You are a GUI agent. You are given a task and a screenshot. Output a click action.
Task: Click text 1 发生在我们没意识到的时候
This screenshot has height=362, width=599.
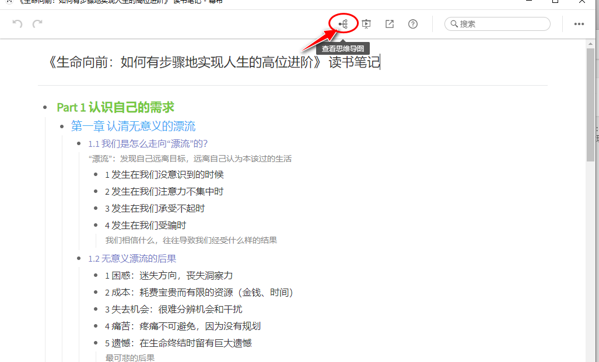tap(164, 174)
